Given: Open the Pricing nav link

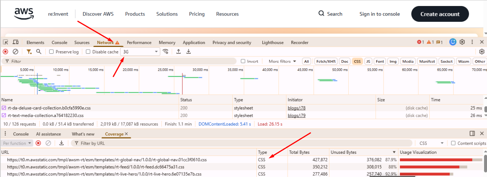Looking at the screenshot, I should pyautogui.click(x=197, y=14).
